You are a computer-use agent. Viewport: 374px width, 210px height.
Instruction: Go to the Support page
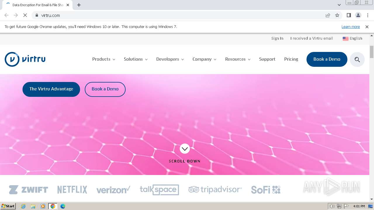[x=267, y=59]
